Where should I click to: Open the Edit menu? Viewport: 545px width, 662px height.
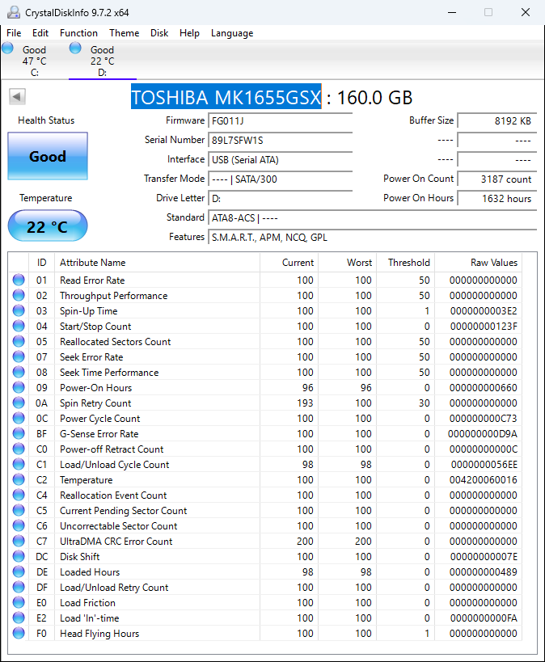[40, 33]
